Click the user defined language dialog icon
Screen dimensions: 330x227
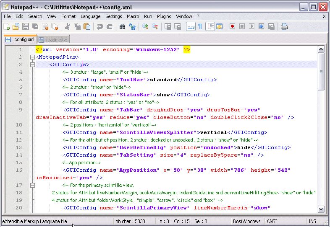[220, 27]
